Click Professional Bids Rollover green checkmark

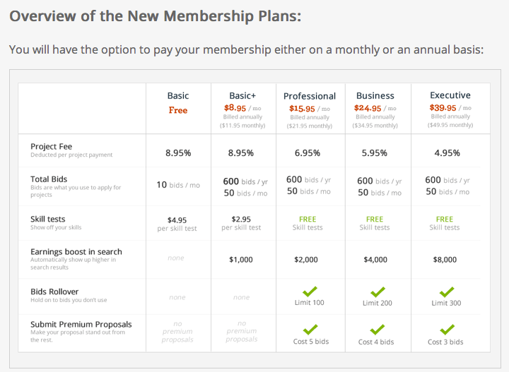coord(310,292)
